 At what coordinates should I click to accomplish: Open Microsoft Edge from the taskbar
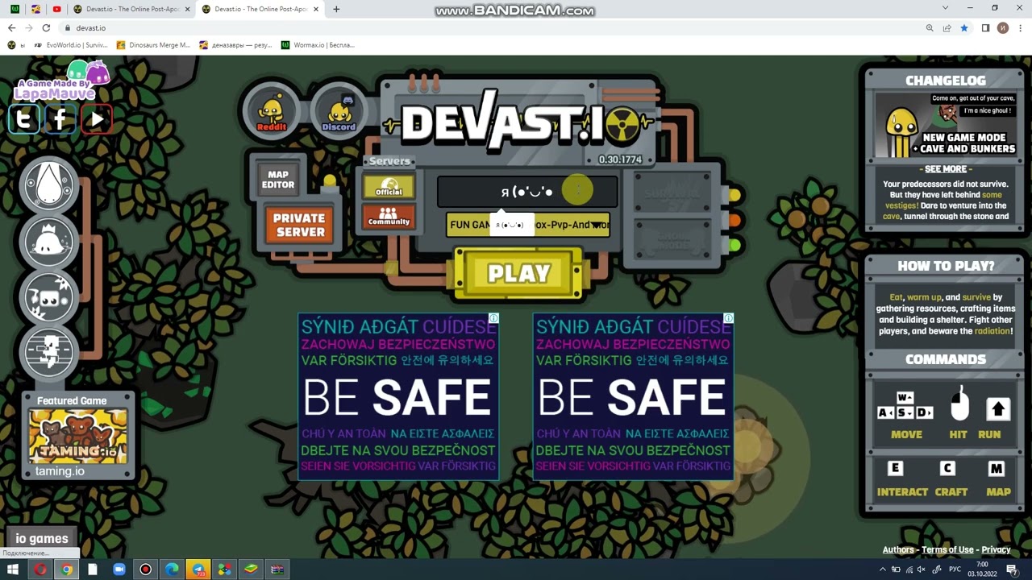click(172, 570)
